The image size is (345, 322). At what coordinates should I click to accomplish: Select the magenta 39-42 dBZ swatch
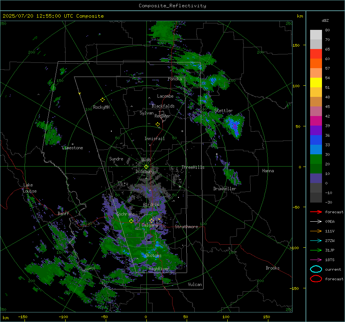pos(316,121)
